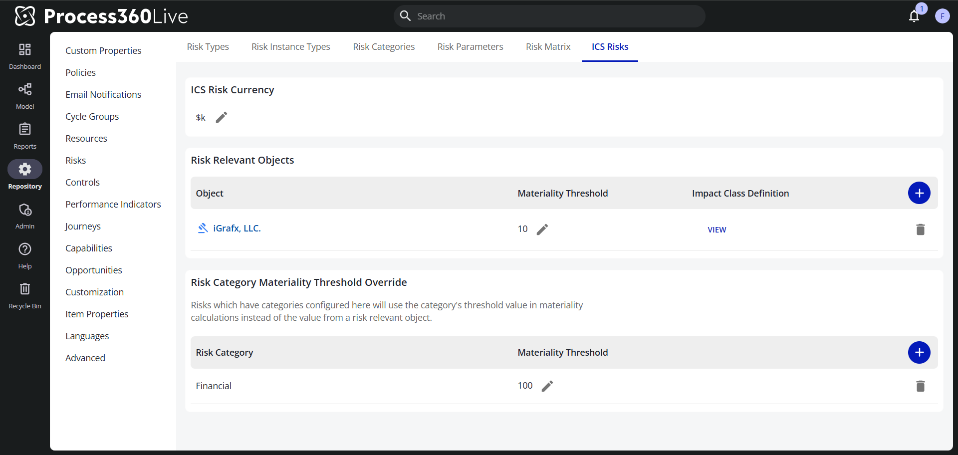Viewport: 958px width, 455px height.
Task: Open the Risk Parameters tab
Action: (x=470, y=46)
